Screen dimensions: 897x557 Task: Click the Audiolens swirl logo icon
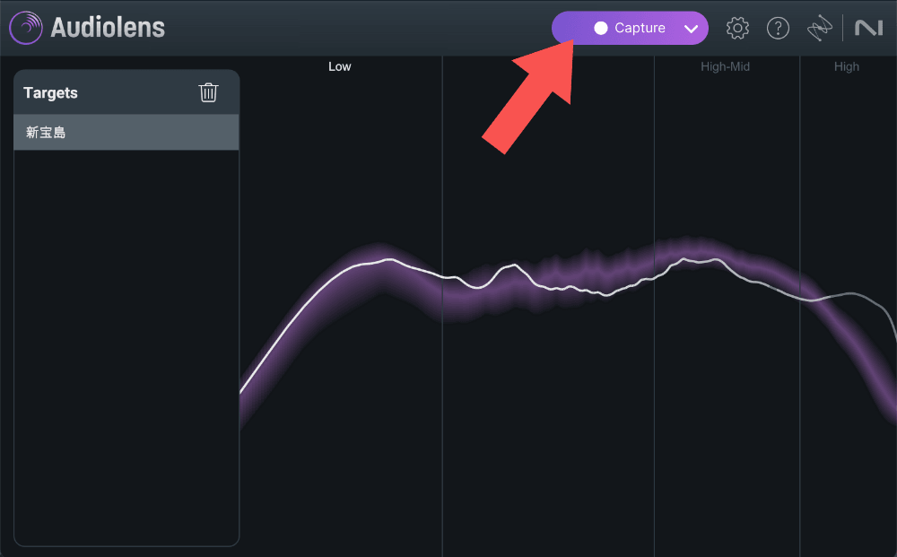[26, 28]
